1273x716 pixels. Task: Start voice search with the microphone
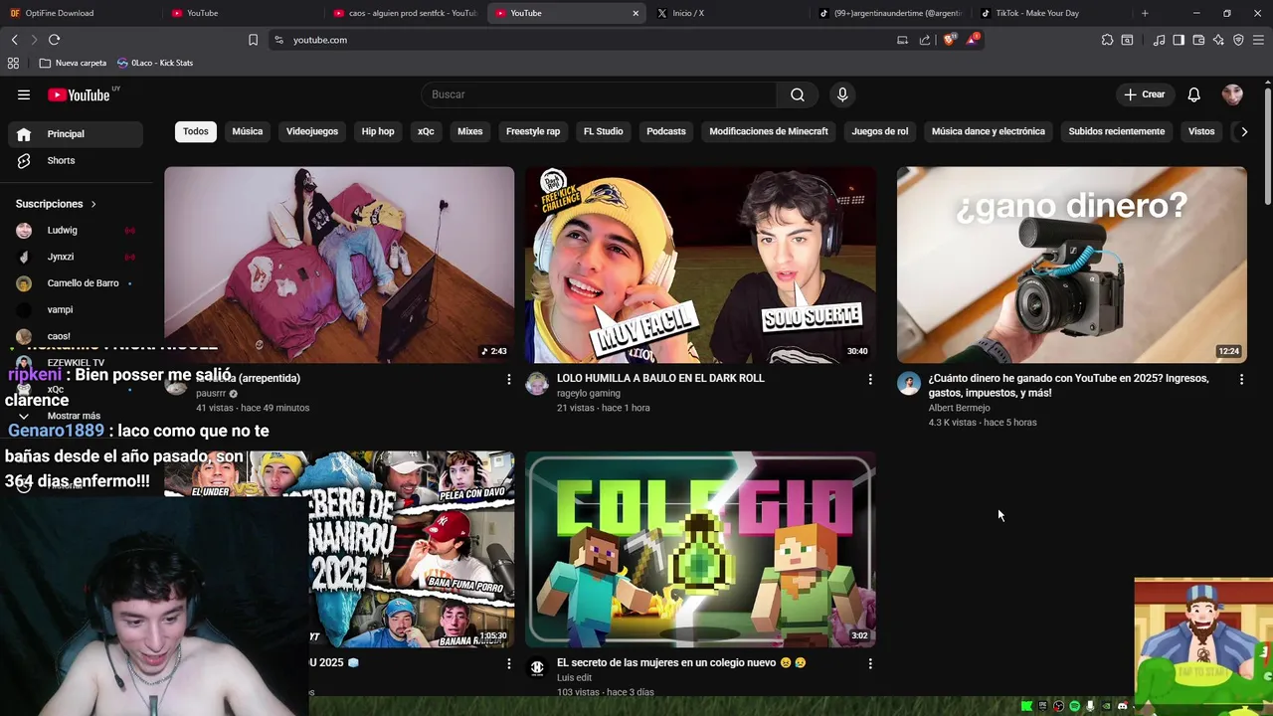842,94
